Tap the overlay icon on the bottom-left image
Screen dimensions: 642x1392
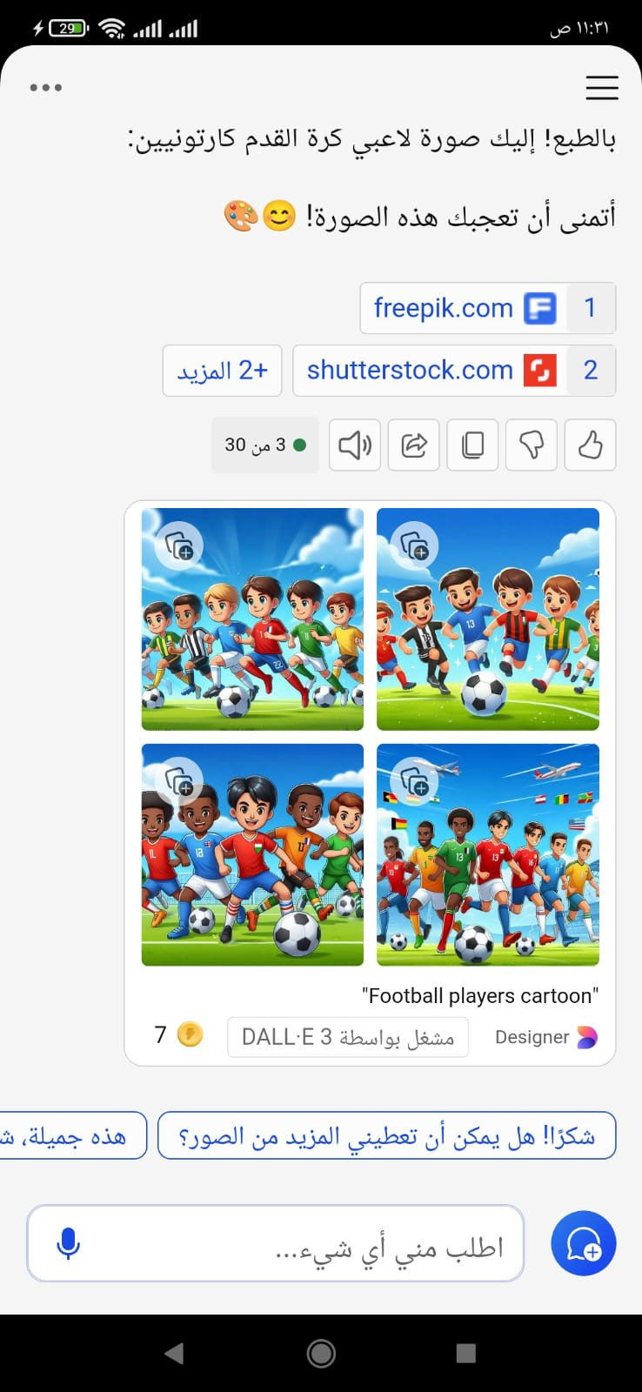178,781
